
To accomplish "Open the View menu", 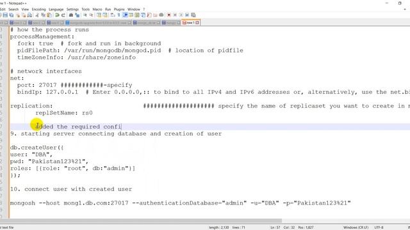I will pos(25,10).
